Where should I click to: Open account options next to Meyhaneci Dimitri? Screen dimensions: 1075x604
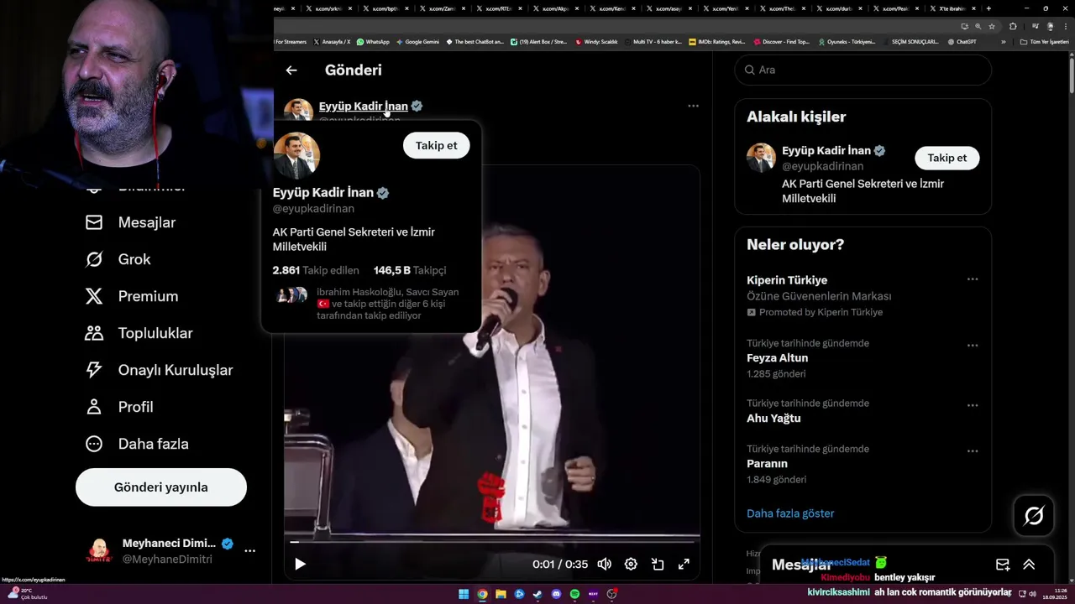click(249, 551)
